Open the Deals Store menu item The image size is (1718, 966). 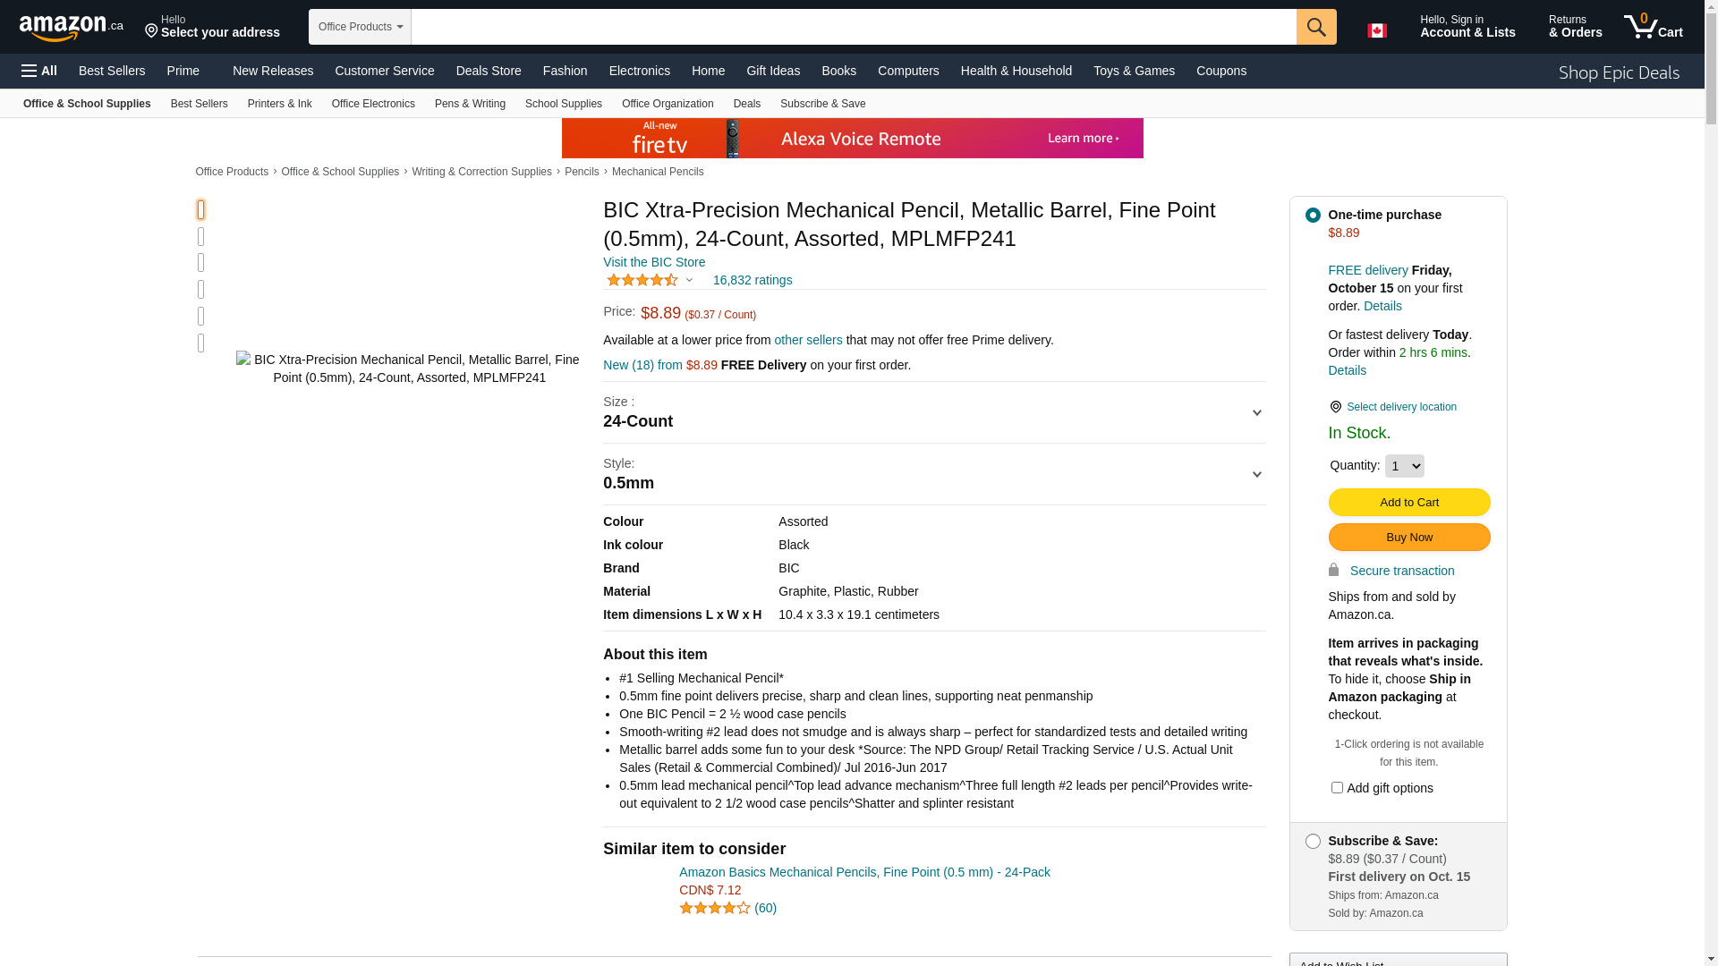(488, 71)
